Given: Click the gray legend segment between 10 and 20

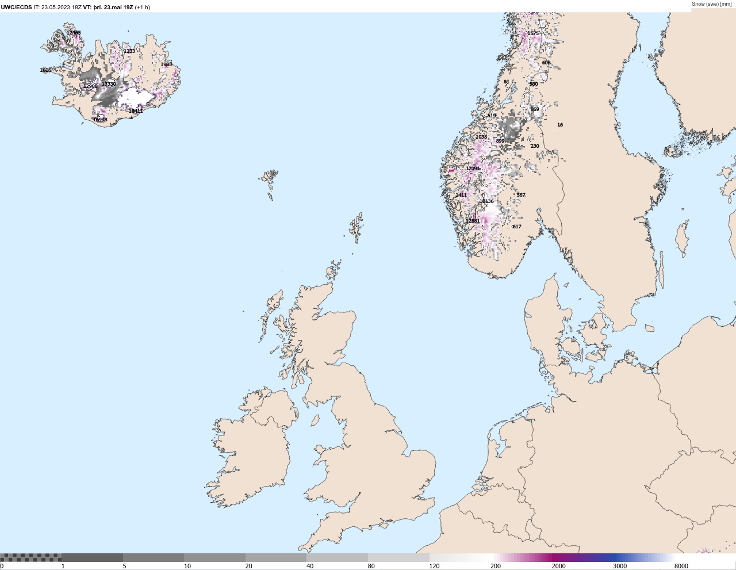Looking at the screenshot, I should click(x=214, y=557).
